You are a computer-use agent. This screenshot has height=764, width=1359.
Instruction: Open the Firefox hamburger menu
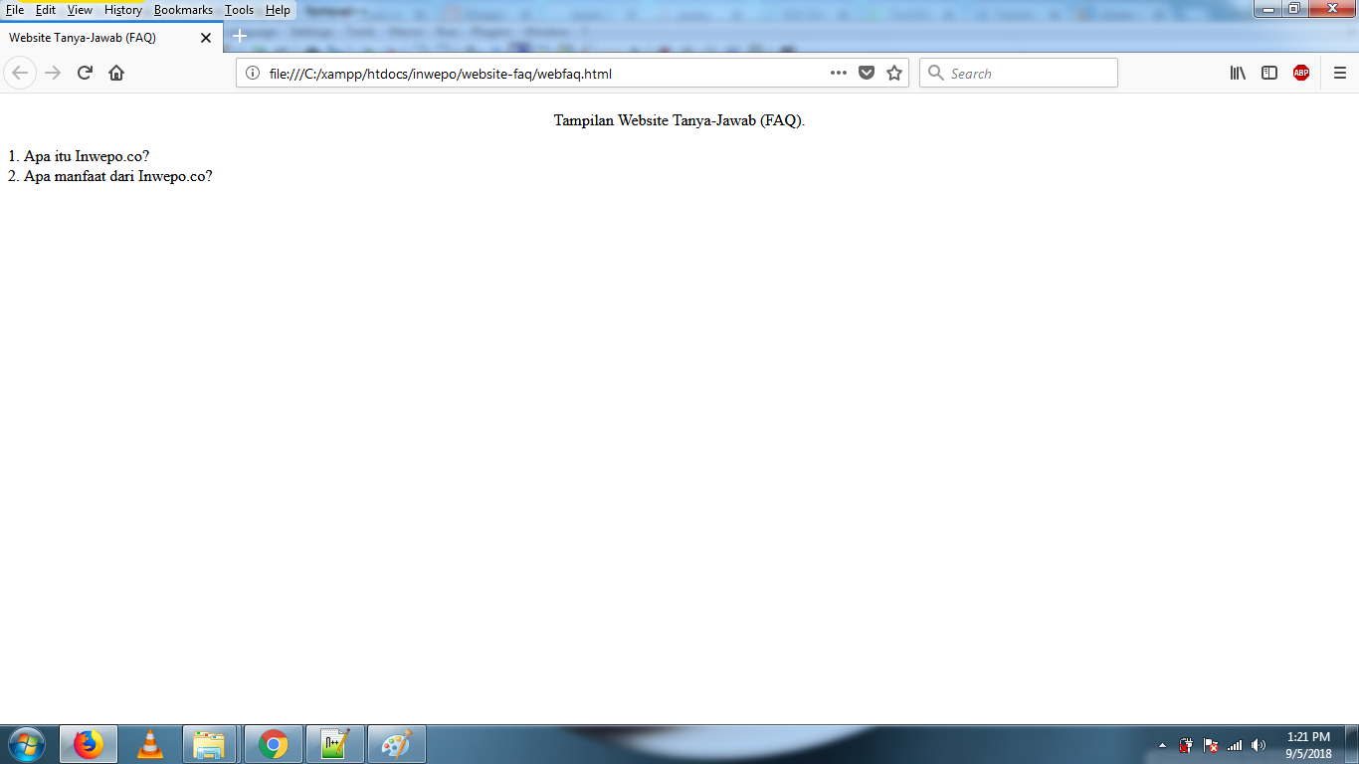click(x=1340, y=73)
